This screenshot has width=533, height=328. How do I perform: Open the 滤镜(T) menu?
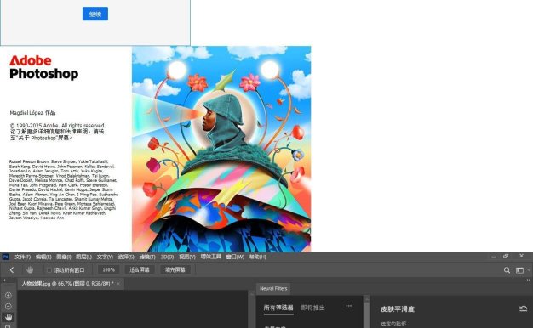[x=147, y=257]
